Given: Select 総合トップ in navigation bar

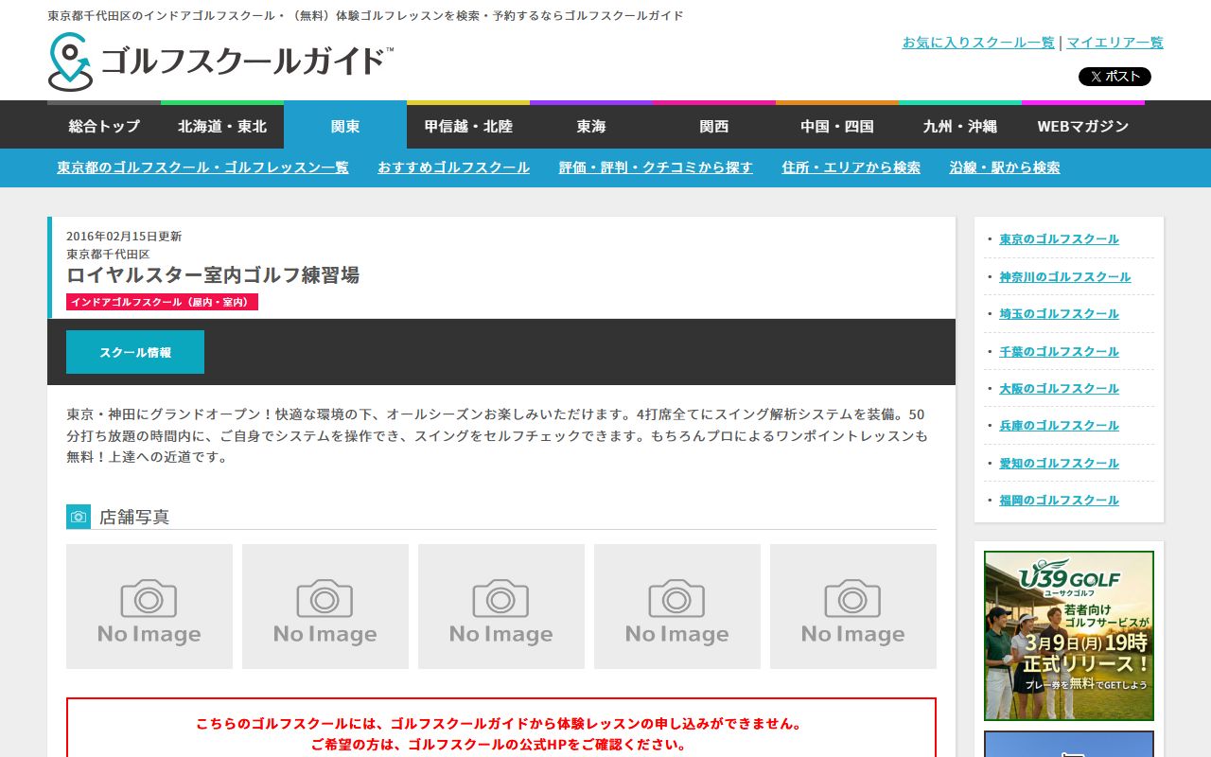Looking at the screenshot, I should click(x=104, y=126).
